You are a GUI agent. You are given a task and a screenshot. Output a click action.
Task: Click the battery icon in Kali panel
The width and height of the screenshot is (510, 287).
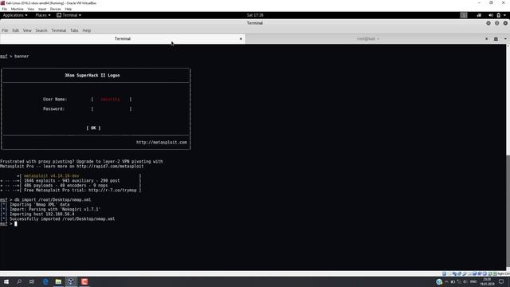pyautogui.click(x=498, y=15)
